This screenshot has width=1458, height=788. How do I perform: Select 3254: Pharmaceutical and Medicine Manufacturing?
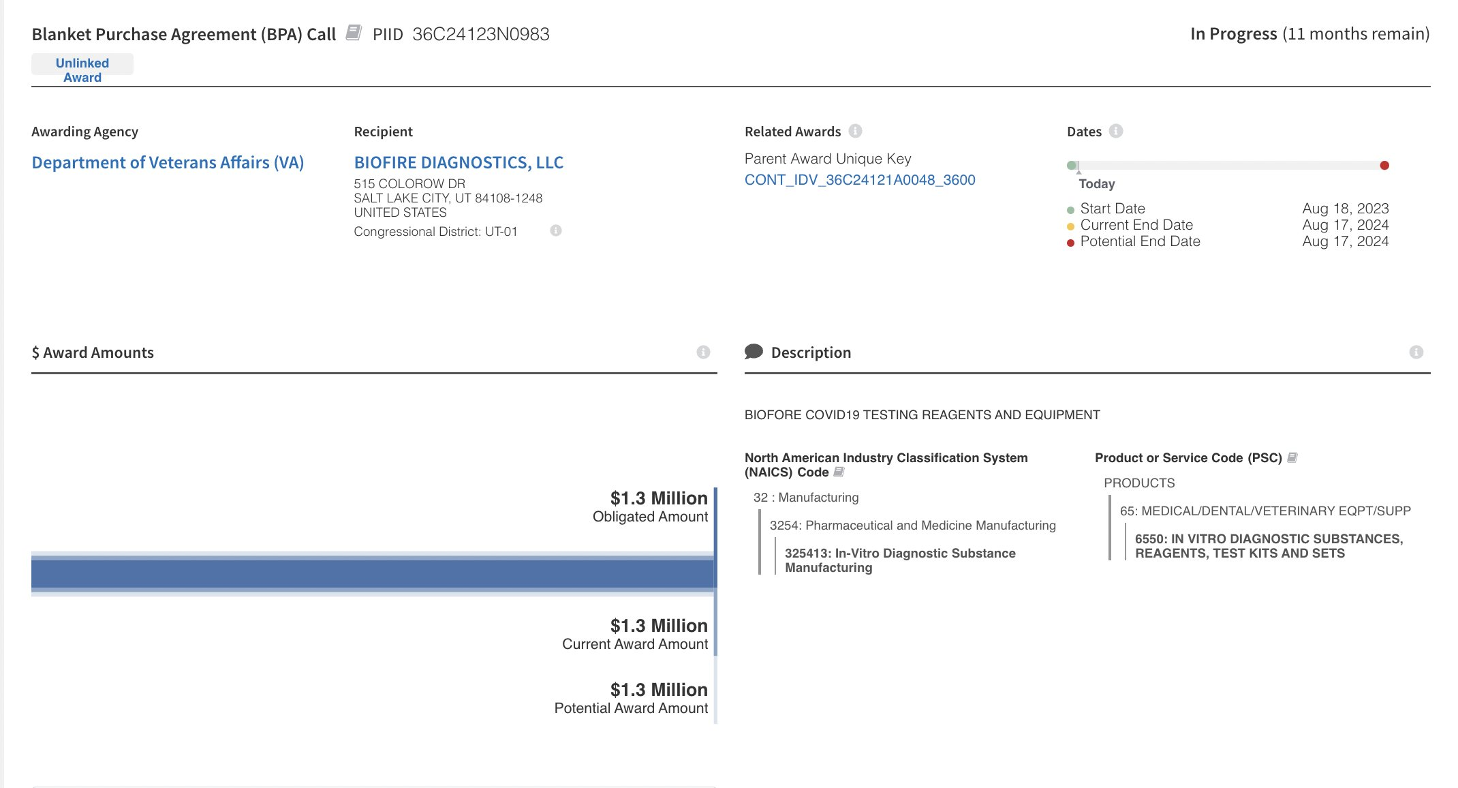click(913, 526)
